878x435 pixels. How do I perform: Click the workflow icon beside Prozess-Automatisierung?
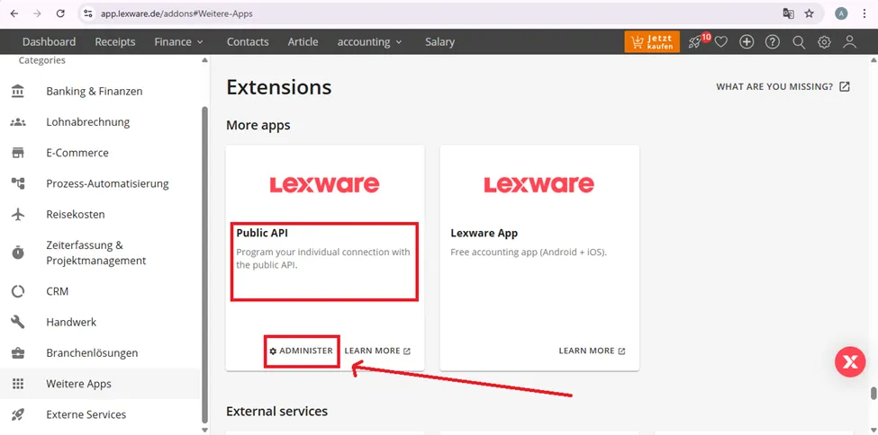click(18, 183)
